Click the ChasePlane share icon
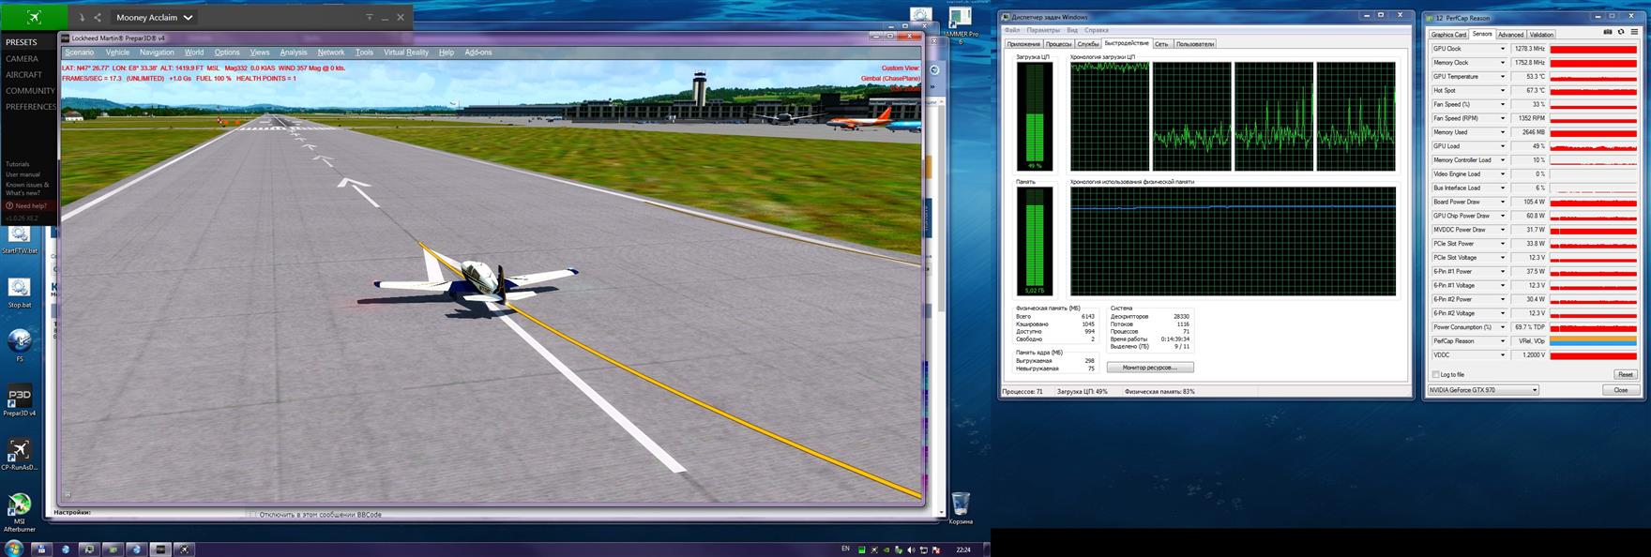This screenshot has height=557, width=1651. 98,17
